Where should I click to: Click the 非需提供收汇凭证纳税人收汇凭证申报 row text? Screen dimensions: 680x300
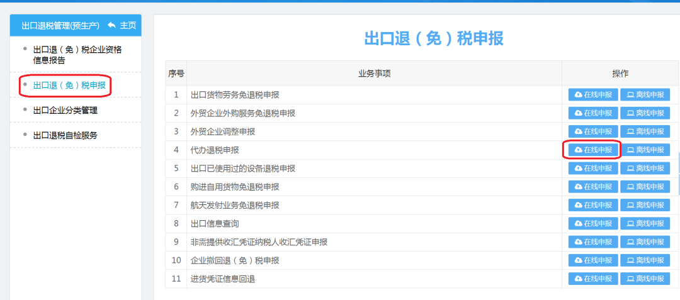click(x=259, y=242)
